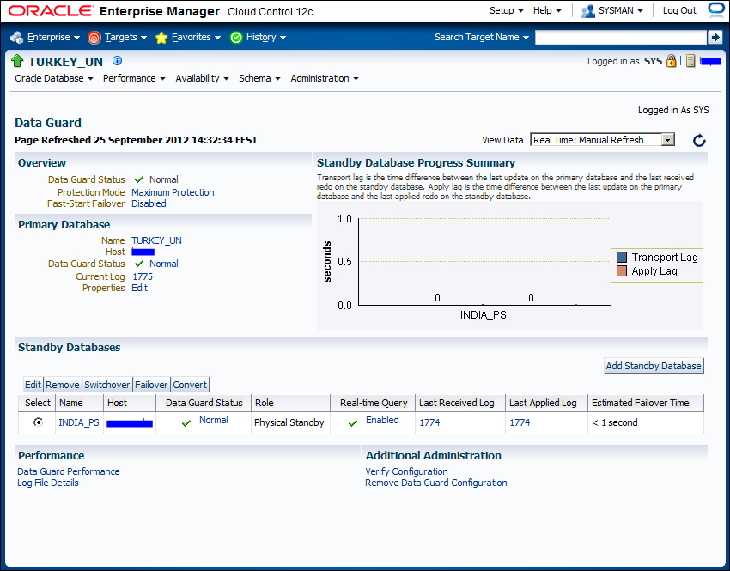Image resolution: width=730 pixels, height=571 pixels.
Task: Click the Real-time Query enabled checkmark
Action: pyautogui.click(x=353, y=423)
